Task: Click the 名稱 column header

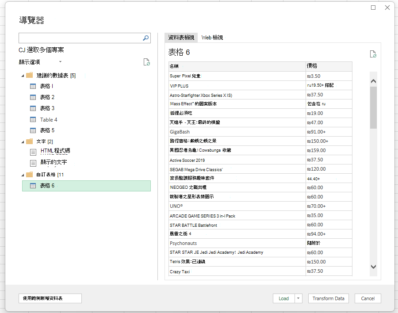Action: (x=237, y=66)
